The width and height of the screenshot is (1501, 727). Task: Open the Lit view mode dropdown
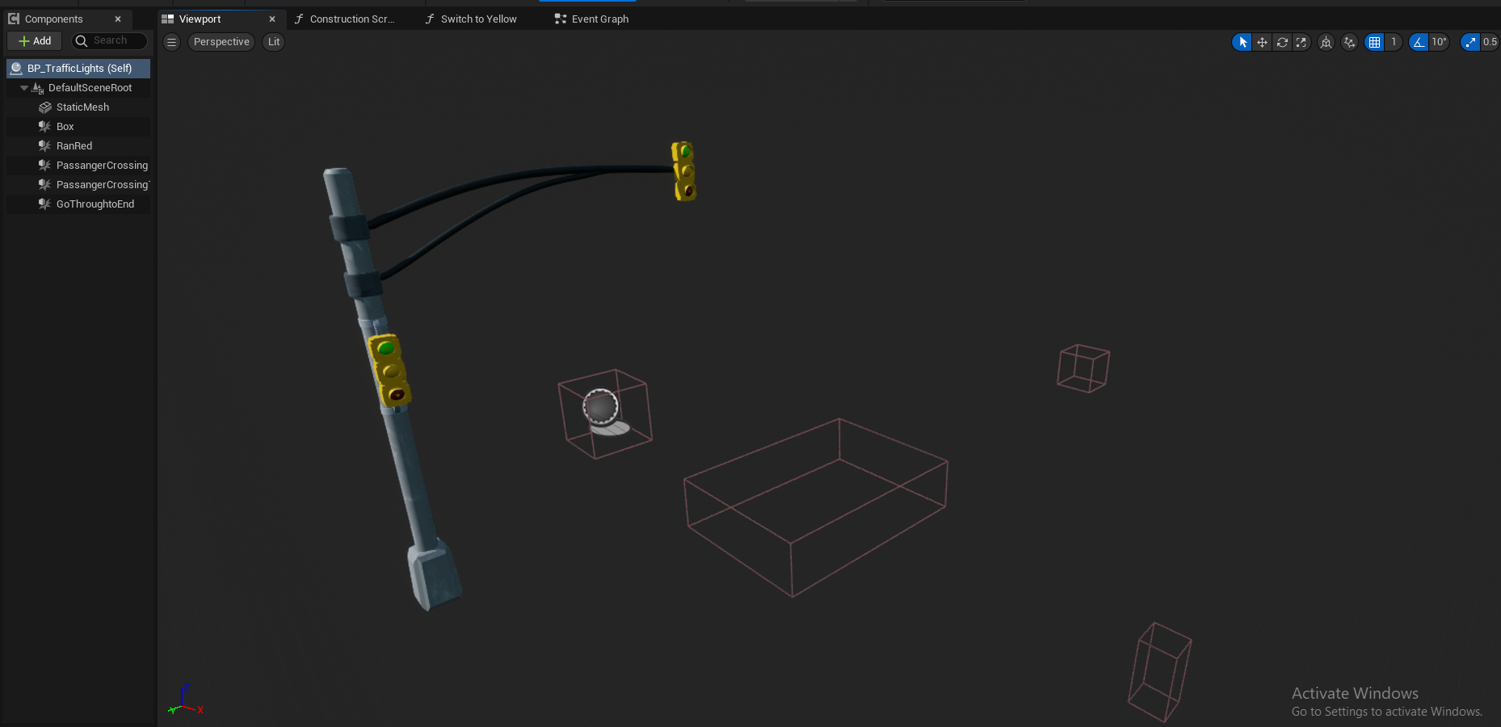click(x=274, y=42)
